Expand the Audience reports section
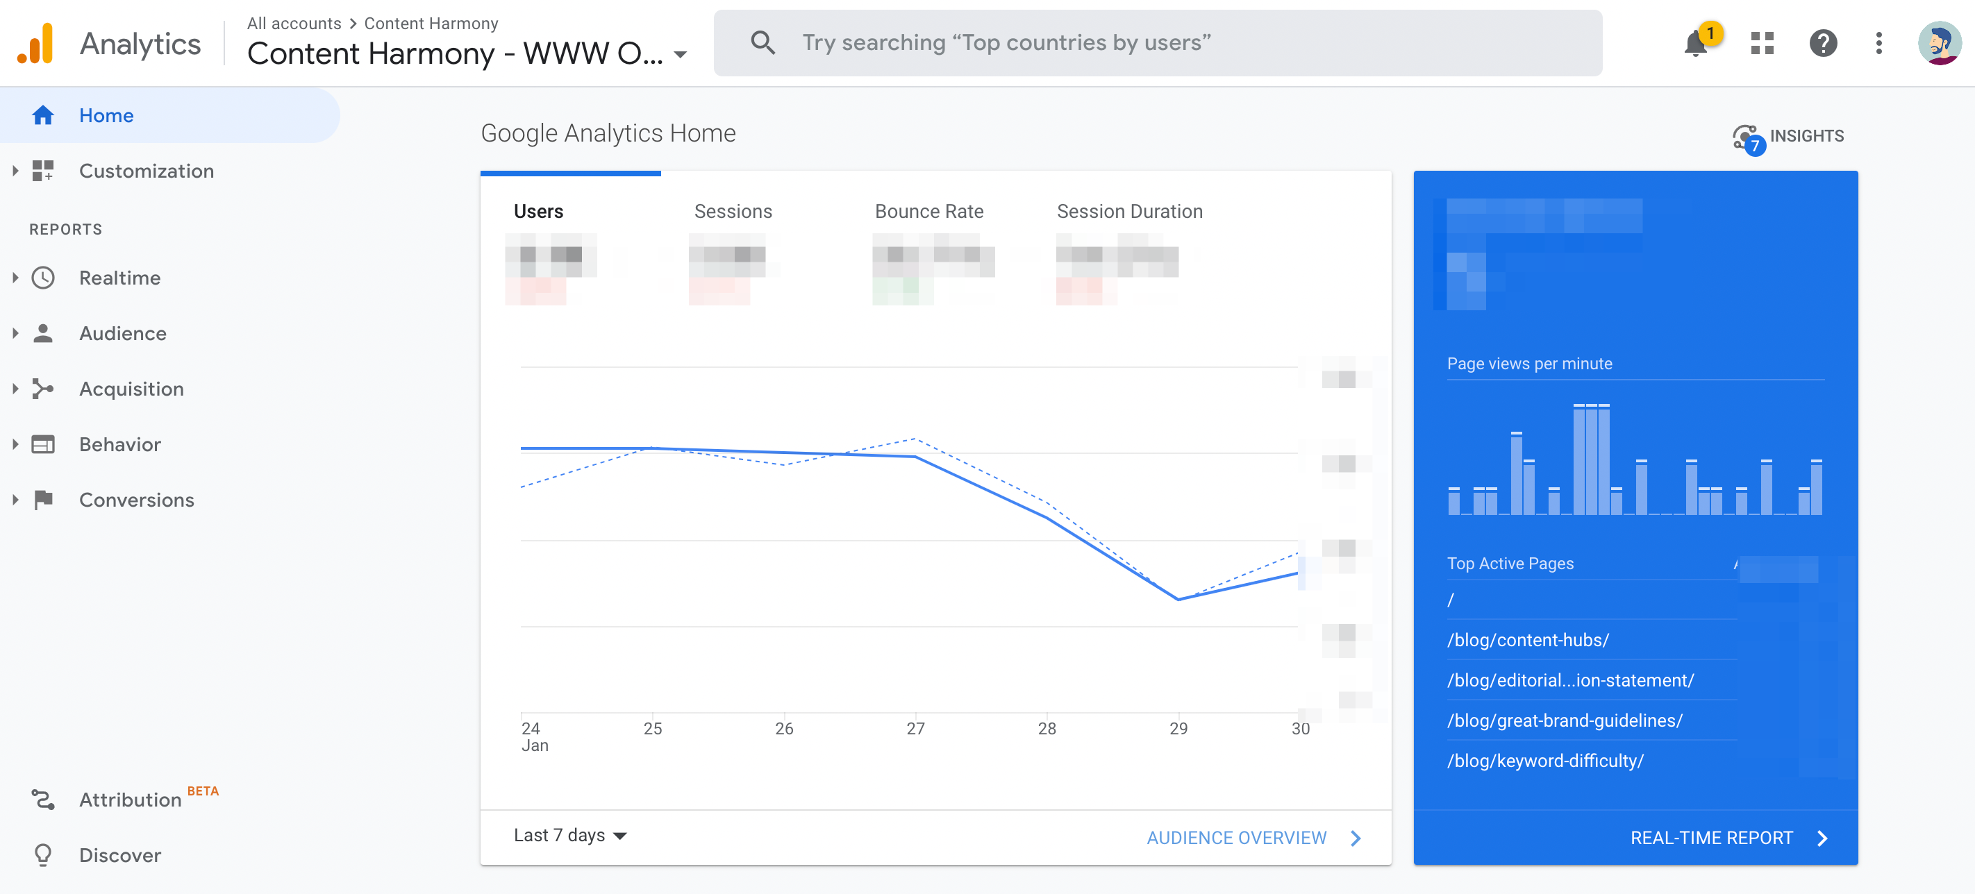Screen dimensions: 1975x894 click(122, 332)
